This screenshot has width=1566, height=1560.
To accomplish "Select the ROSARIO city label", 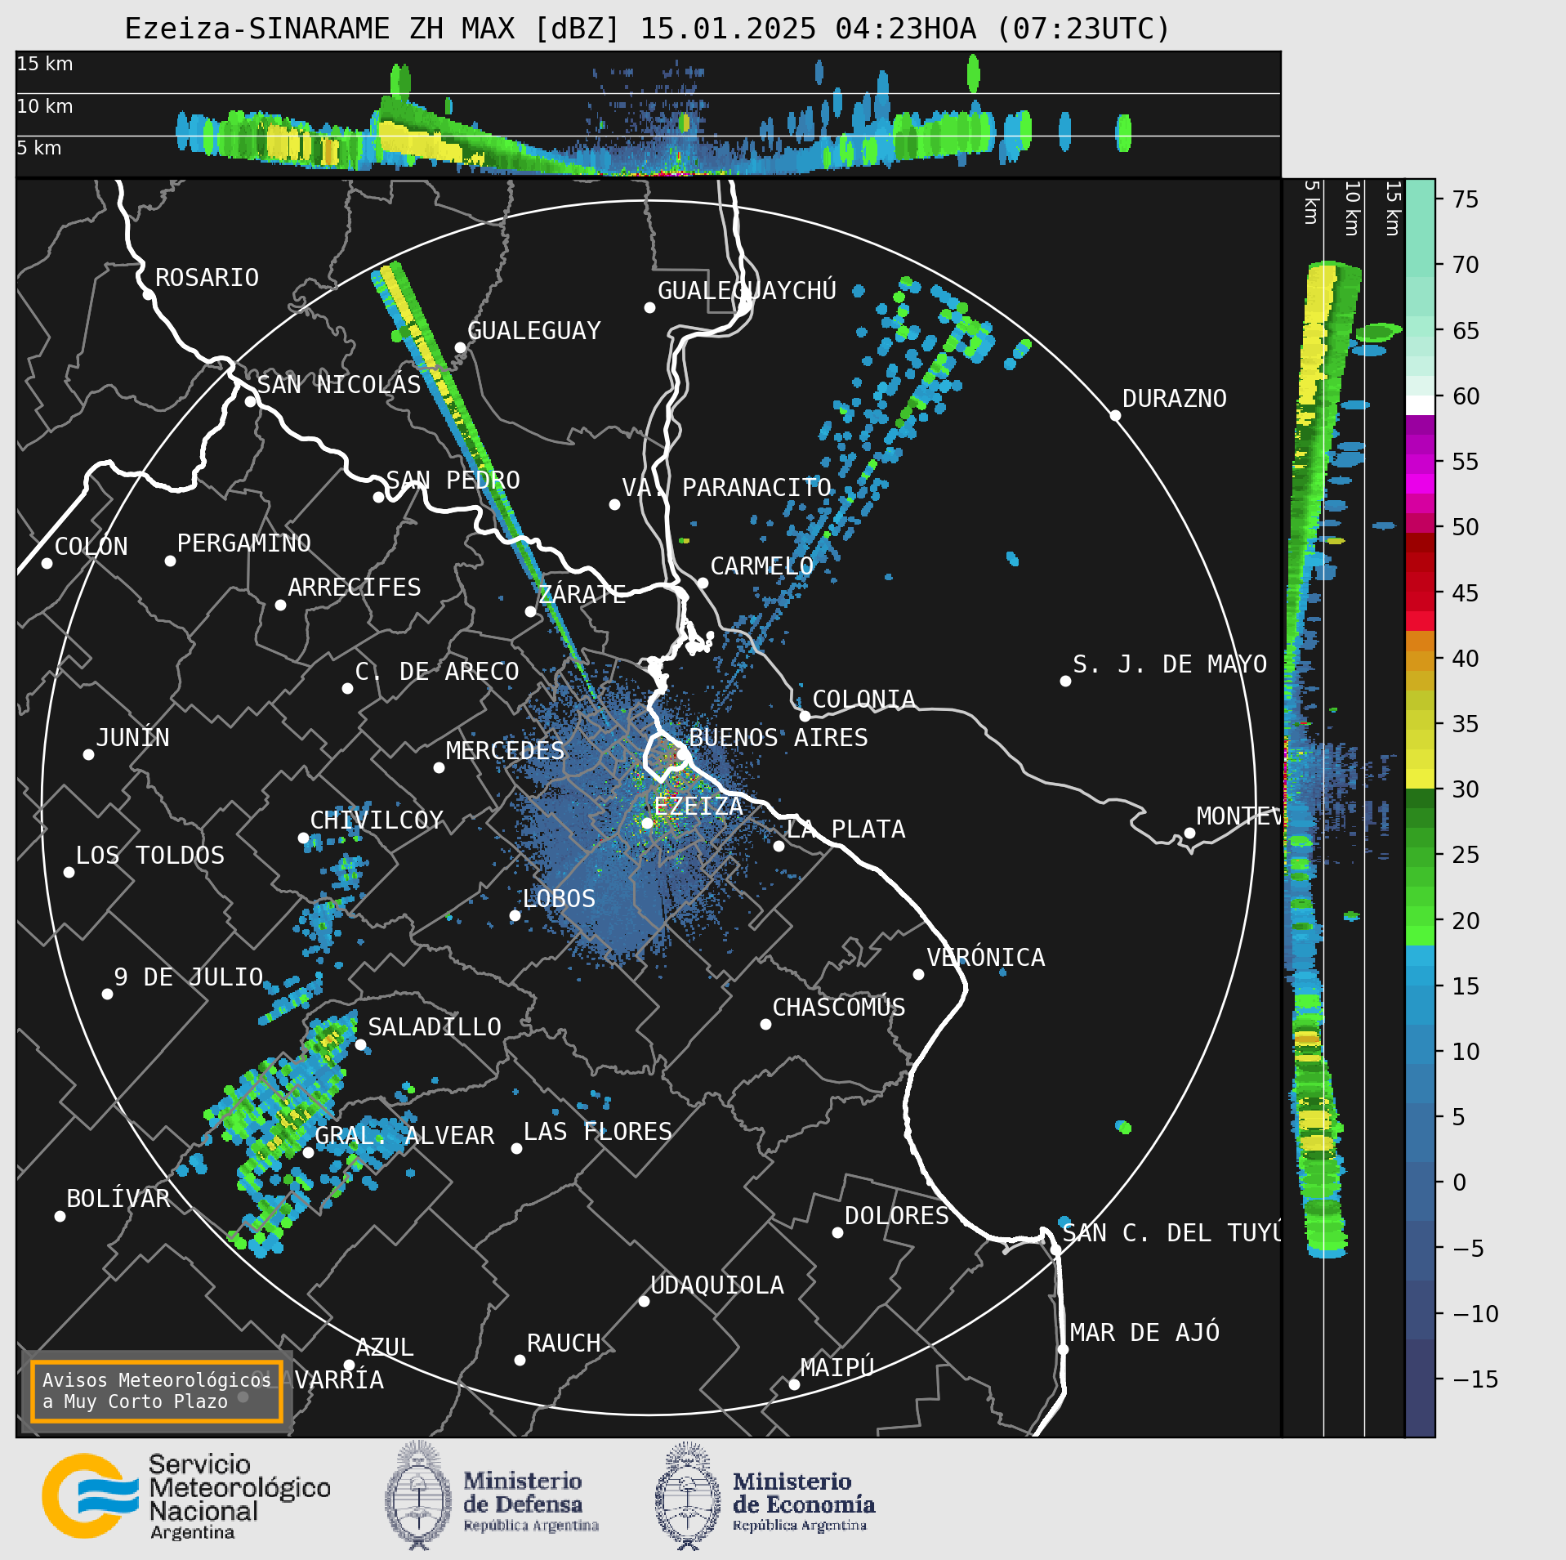I will click(207, 278).
